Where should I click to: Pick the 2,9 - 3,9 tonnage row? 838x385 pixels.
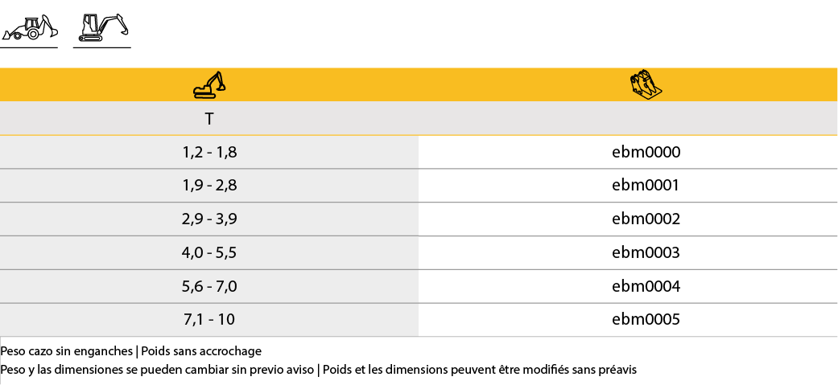click(x=209, y=219)
